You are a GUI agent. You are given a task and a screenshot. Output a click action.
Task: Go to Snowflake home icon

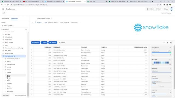[3, 9]
